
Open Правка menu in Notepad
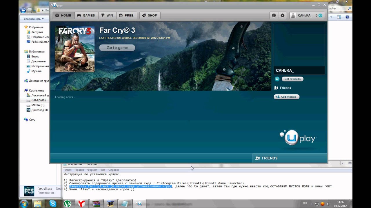(x=79, y=170)
